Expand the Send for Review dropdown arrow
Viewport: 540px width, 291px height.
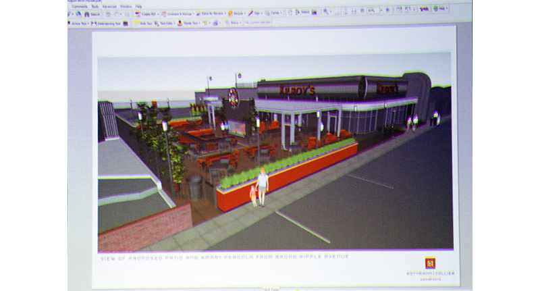225,14
